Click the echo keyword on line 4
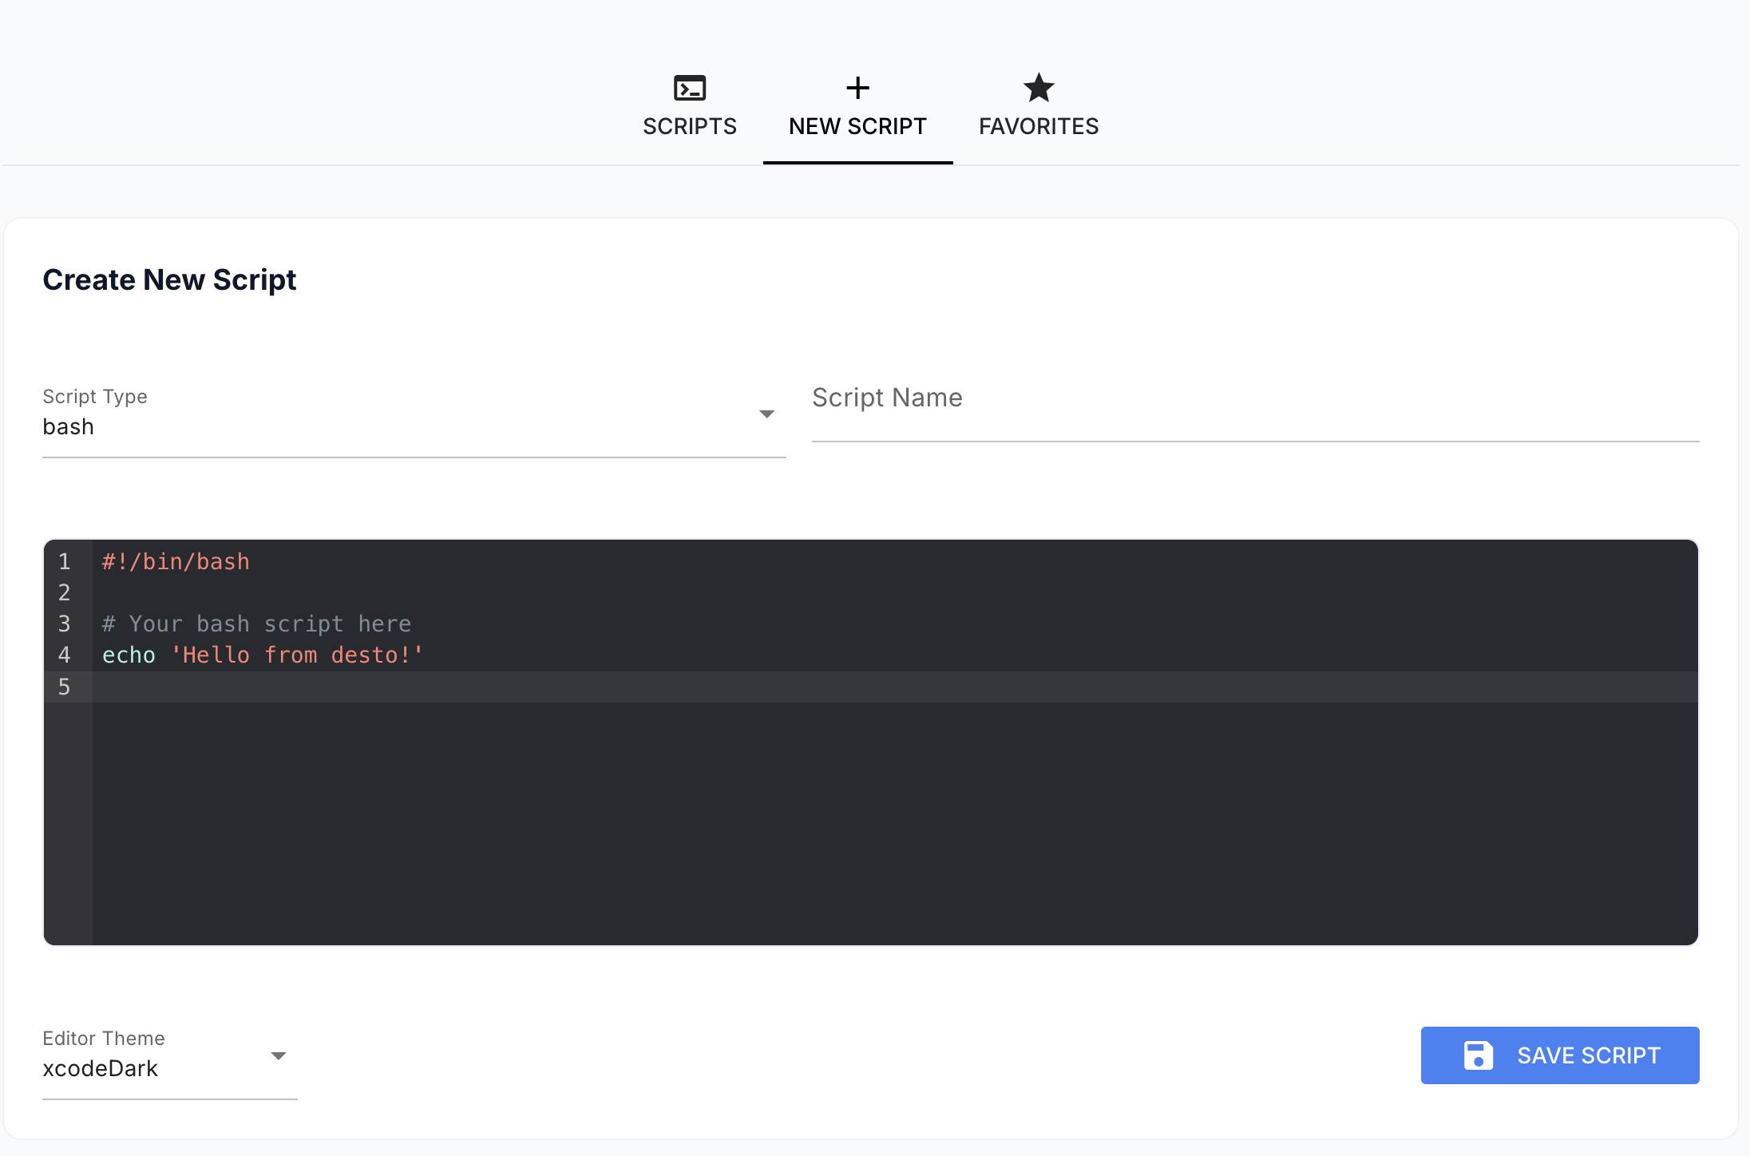Viewport: 1750px width, 1156px height. coord(129,655)
